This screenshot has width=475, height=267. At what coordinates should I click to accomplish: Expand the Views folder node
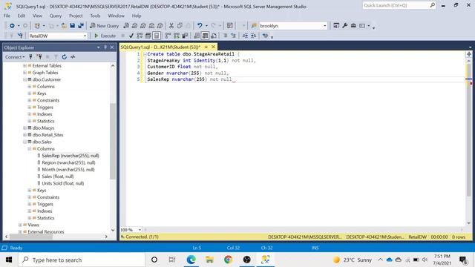[20, 225]
